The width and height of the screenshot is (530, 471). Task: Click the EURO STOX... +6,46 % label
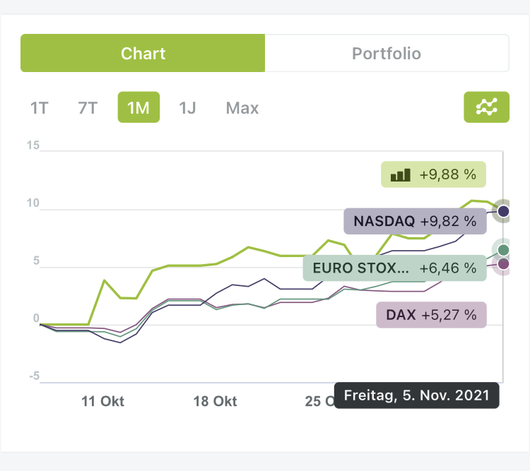[x=394, y=268]
